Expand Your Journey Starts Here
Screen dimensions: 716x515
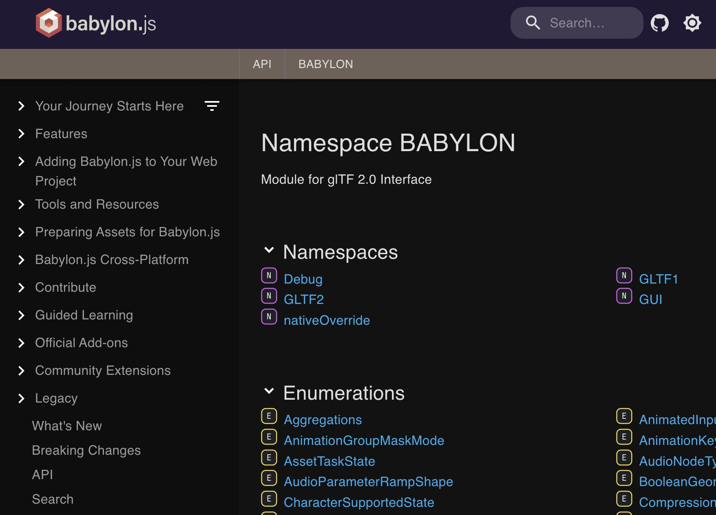(x=22, y=106)
